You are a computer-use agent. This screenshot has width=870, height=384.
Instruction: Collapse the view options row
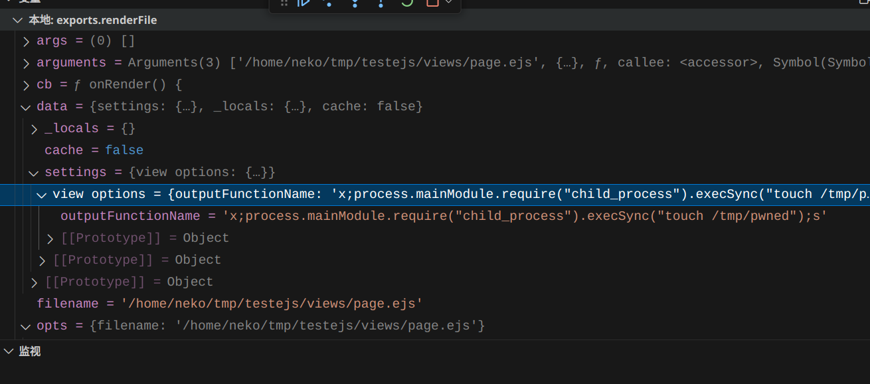42,195
